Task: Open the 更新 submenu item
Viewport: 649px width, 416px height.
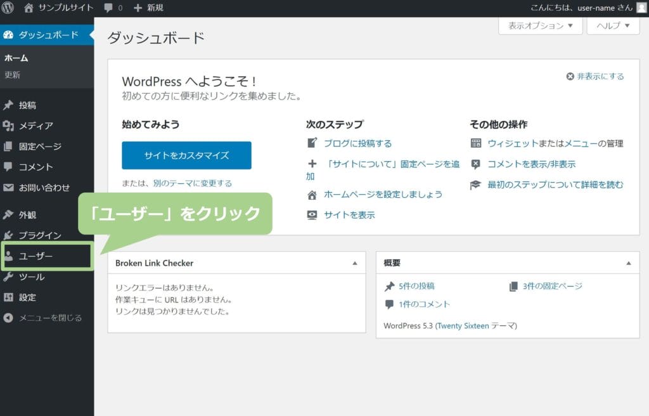Action: point(13,75)
